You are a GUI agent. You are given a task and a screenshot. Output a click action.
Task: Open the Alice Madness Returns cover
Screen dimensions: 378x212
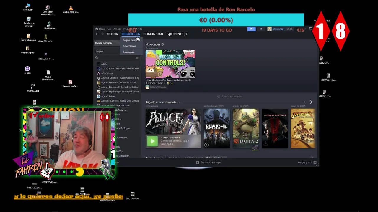point(173,122)
